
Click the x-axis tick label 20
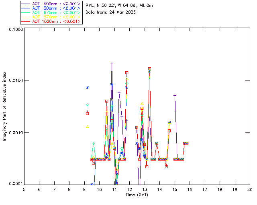(x=250, y=189)
